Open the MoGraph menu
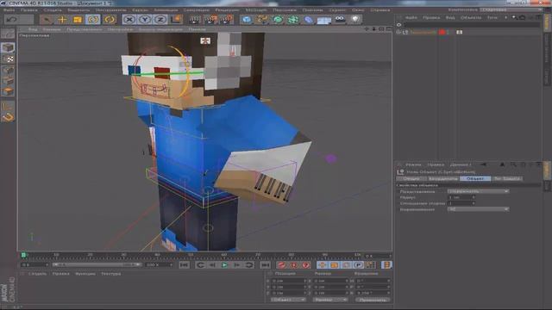 (x=256, y=10)
